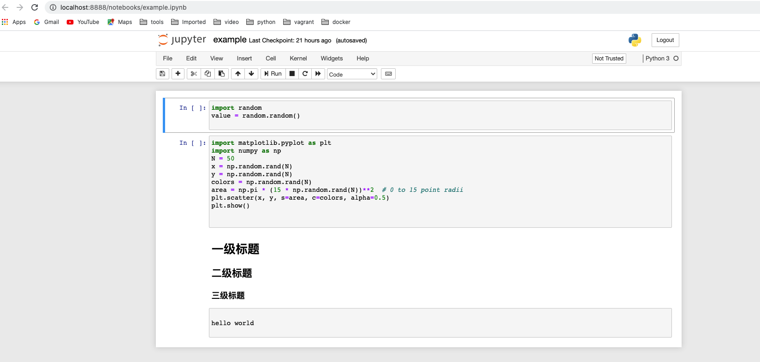The image size is (760, 362).
Task: Click into the matplotlib scatter code cell
Action: 440,182
